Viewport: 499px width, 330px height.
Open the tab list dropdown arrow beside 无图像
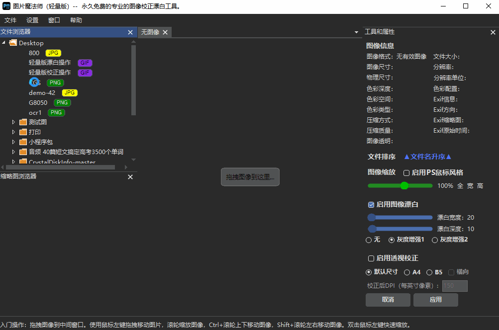coord(356,31)
